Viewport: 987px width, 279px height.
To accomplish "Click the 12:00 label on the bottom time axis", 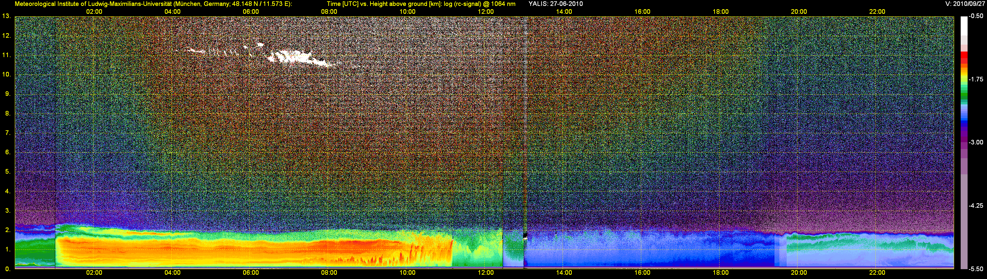I will 486,273.
